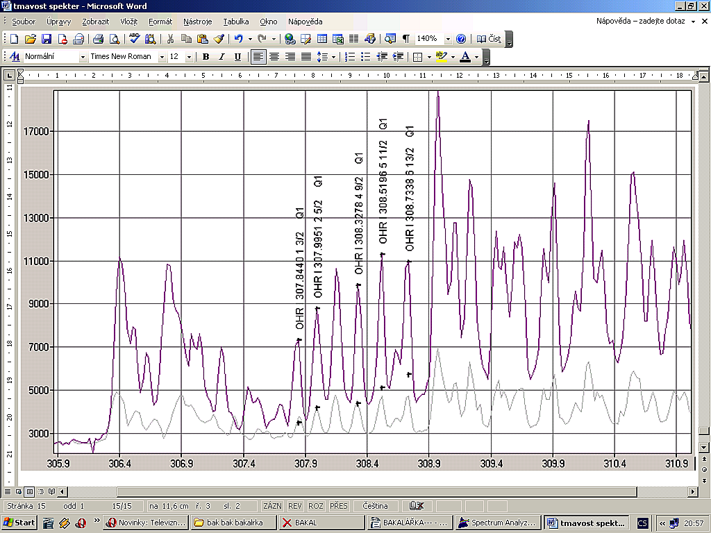711x533 pixels.
Task: Toggle PŘES overtype mode in status bar
Action: [x=339, y=506]
